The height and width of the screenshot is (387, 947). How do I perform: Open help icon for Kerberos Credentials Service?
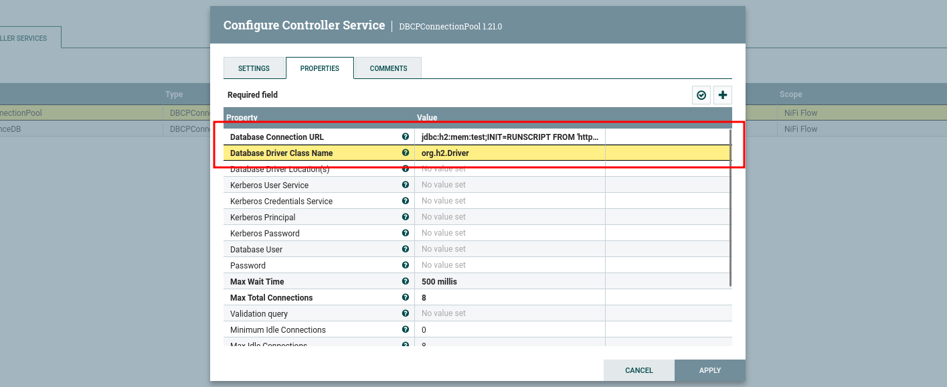406,201
